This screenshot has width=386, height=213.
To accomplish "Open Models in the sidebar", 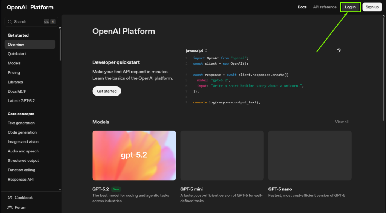I will click(x=14, y=63).
